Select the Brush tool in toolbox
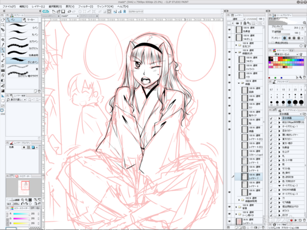The height and width of the screenshot is (230, 307). 3,60
